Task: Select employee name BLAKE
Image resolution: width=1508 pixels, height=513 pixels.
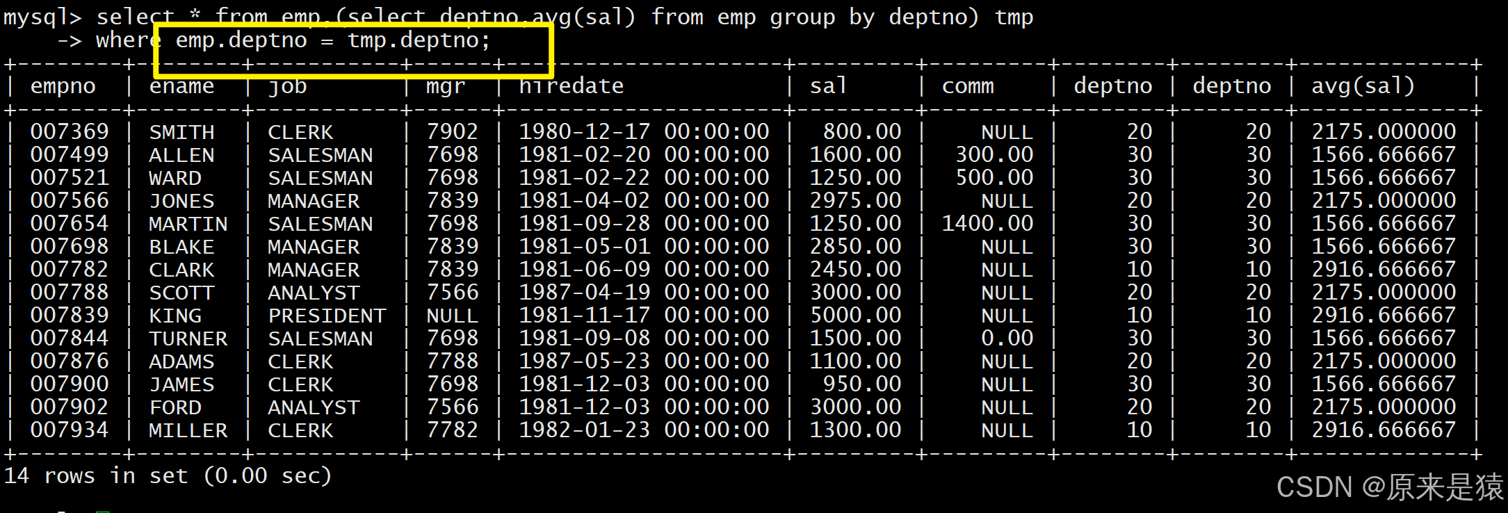Action: [181, 247]
